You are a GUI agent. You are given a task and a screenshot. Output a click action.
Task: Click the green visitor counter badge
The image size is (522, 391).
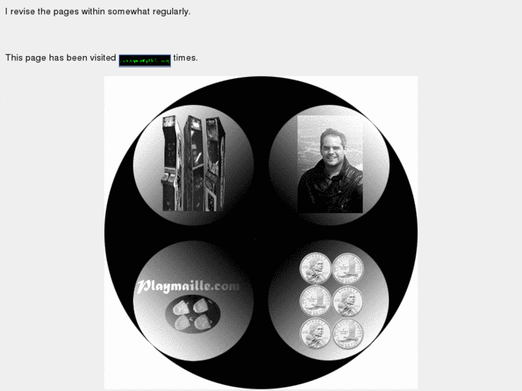(x=145, y=60)
